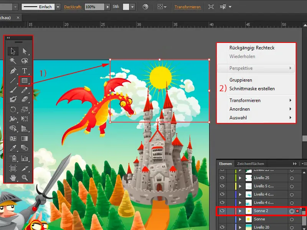Select the Hand tool

tap(13, 178)
